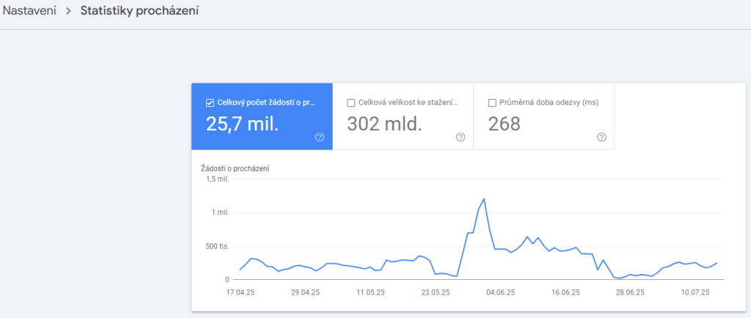Go back to Nastavení breadcrumb
Screen dimensions: 751x318
(29, 10)
